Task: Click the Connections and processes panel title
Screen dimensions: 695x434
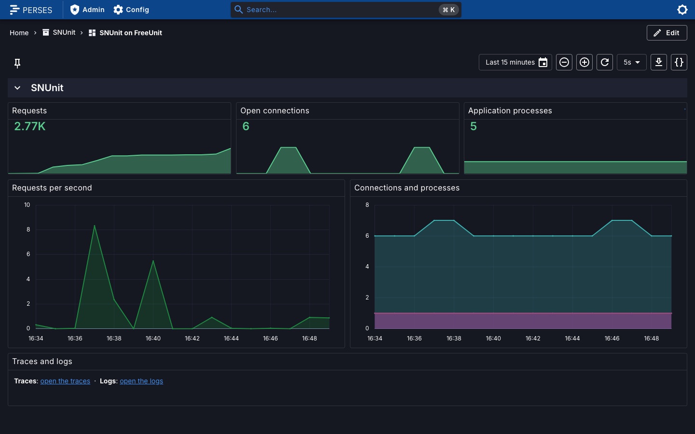Action: coord(407,188)
